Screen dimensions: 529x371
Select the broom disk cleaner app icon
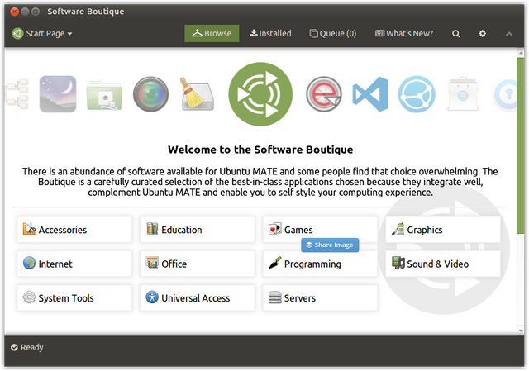click(198, 94)
